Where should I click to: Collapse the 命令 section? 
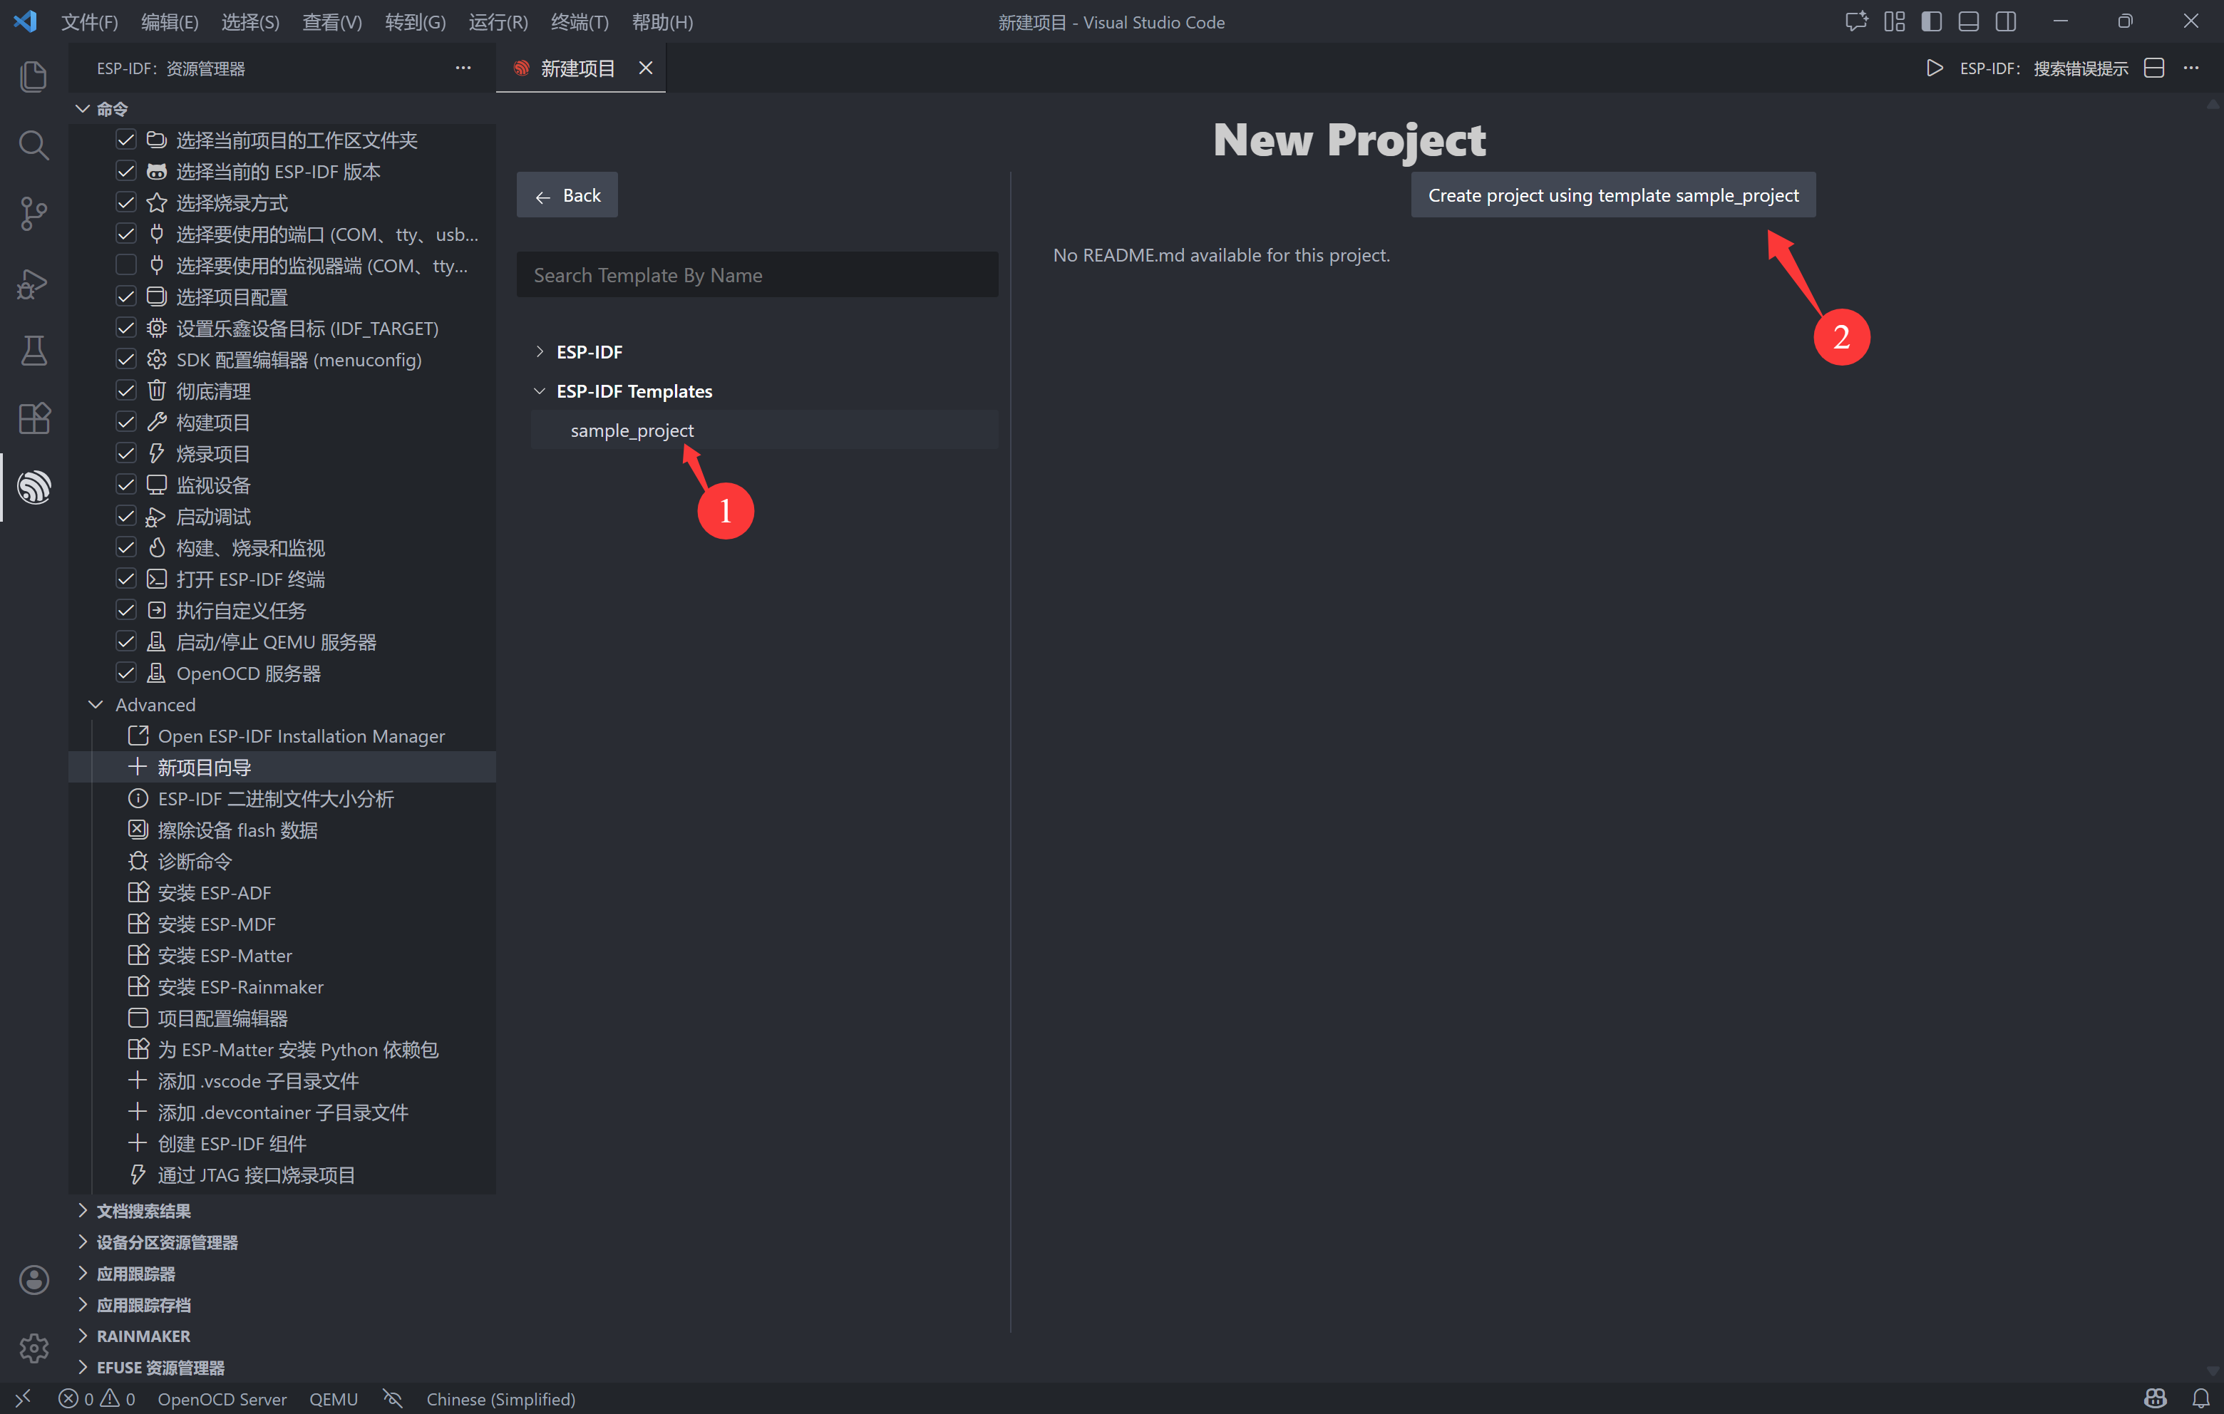tap(82, 109)
